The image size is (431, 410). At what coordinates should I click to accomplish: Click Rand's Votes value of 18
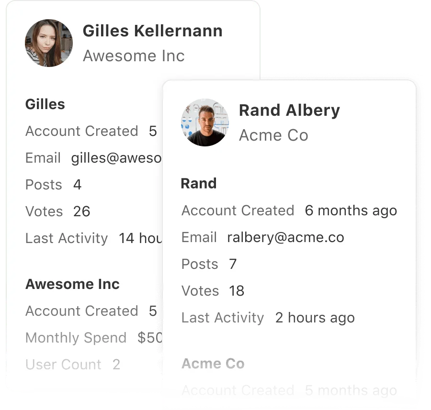(237, 290)
